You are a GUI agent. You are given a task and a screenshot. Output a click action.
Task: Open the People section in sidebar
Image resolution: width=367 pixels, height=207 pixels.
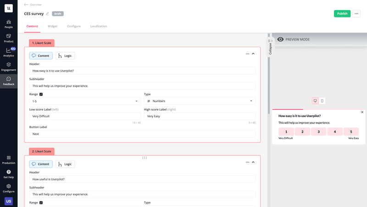(x=8, y=24)
